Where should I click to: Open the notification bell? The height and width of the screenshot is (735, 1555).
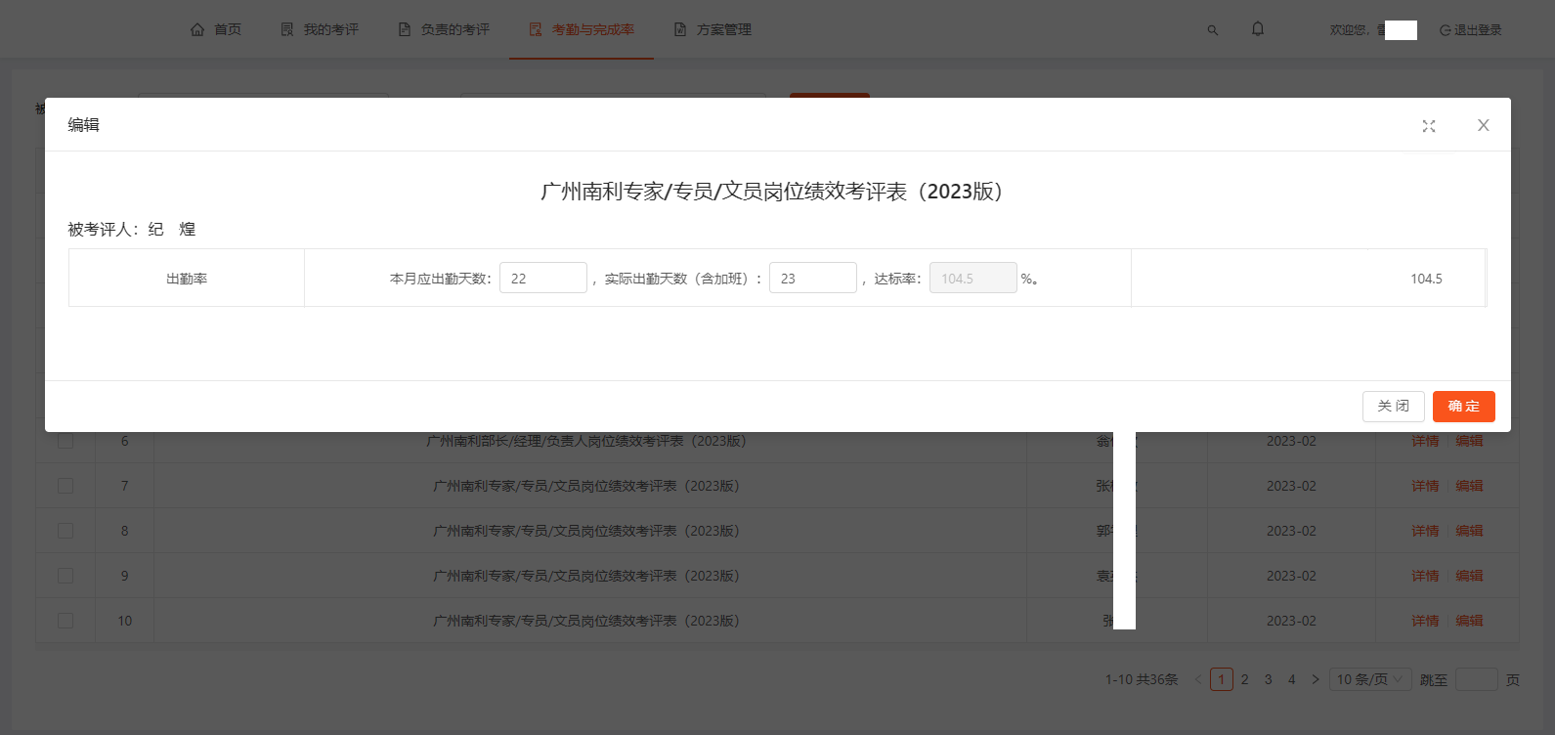tap(1258, 29)
